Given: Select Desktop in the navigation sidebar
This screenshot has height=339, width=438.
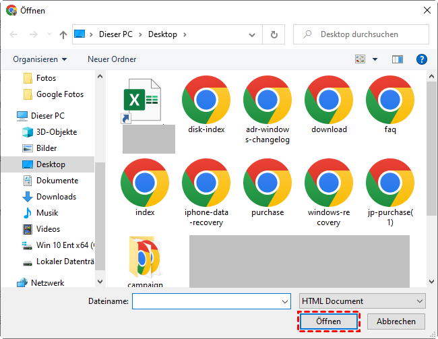Looking at the screenshot, I should (x=48, y=164).
